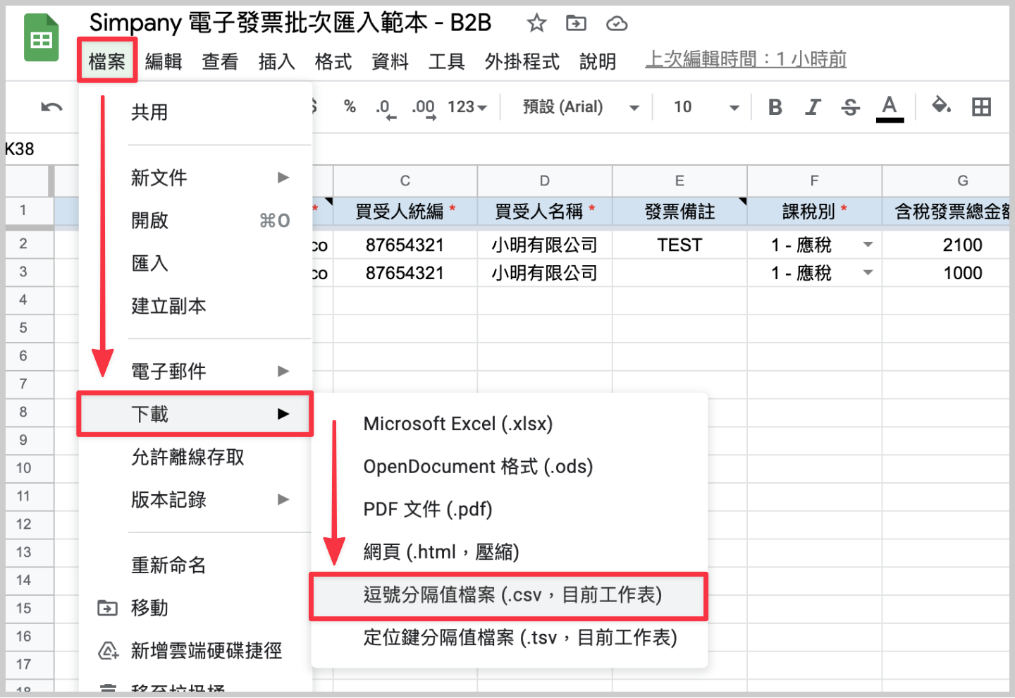Image resolution: width=1015 pixels, height=698 pixels.
Task: Format selection as percent
Action: coord(350,106)
